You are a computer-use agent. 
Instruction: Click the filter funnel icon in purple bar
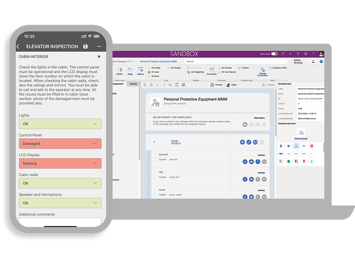[x=298, y=54]
